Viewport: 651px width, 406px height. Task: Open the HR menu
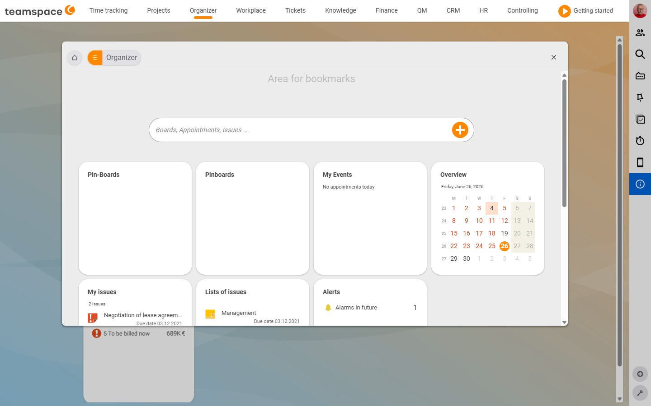coord(483,10)
